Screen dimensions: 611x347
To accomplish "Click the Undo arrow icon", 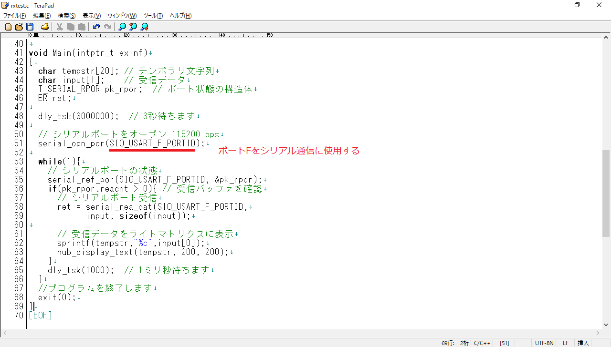I will (x=96, y=27).
